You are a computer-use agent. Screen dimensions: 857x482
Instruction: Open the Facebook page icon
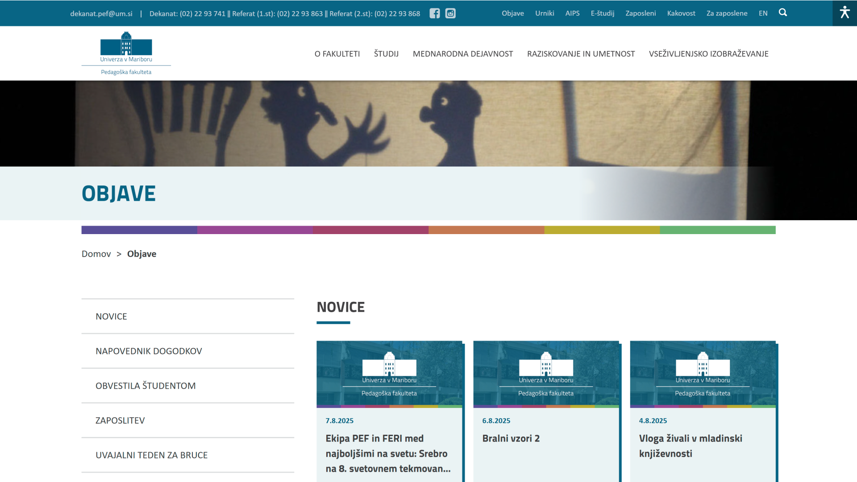coord(434,13)
